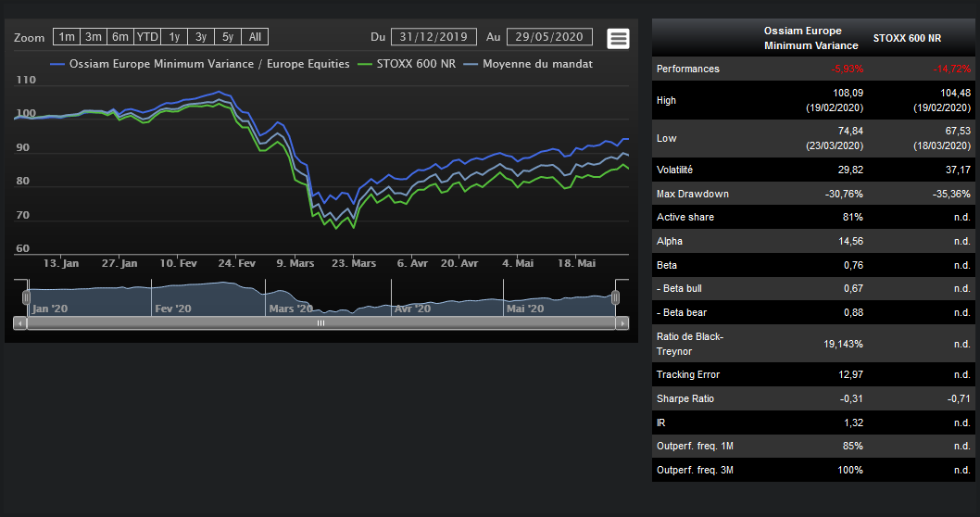
Task: Set chart zoom to 1m
Action: click(67, 37)
